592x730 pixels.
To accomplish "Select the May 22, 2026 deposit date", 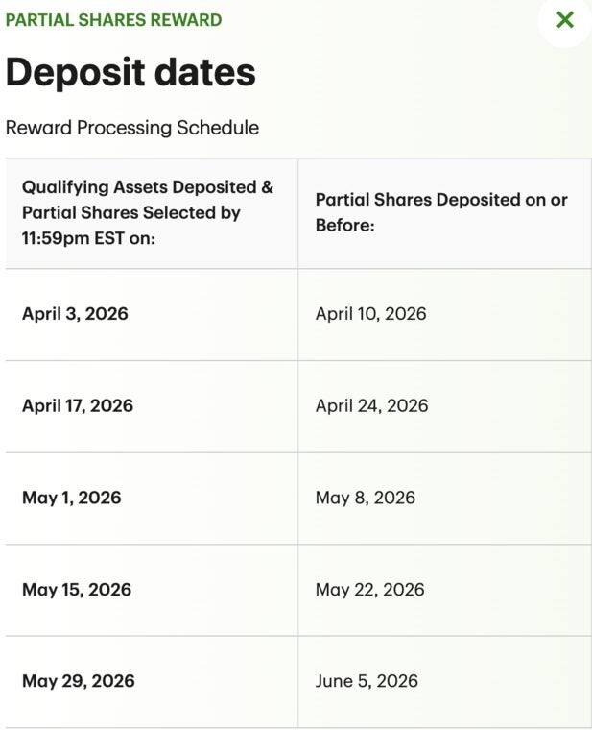I will coord(369,589).
